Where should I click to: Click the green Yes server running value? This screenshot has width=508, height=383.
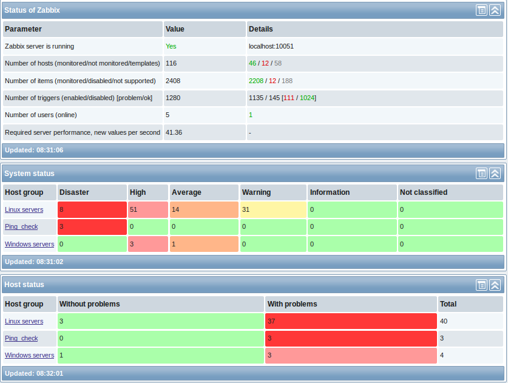[x=171, y=46]
